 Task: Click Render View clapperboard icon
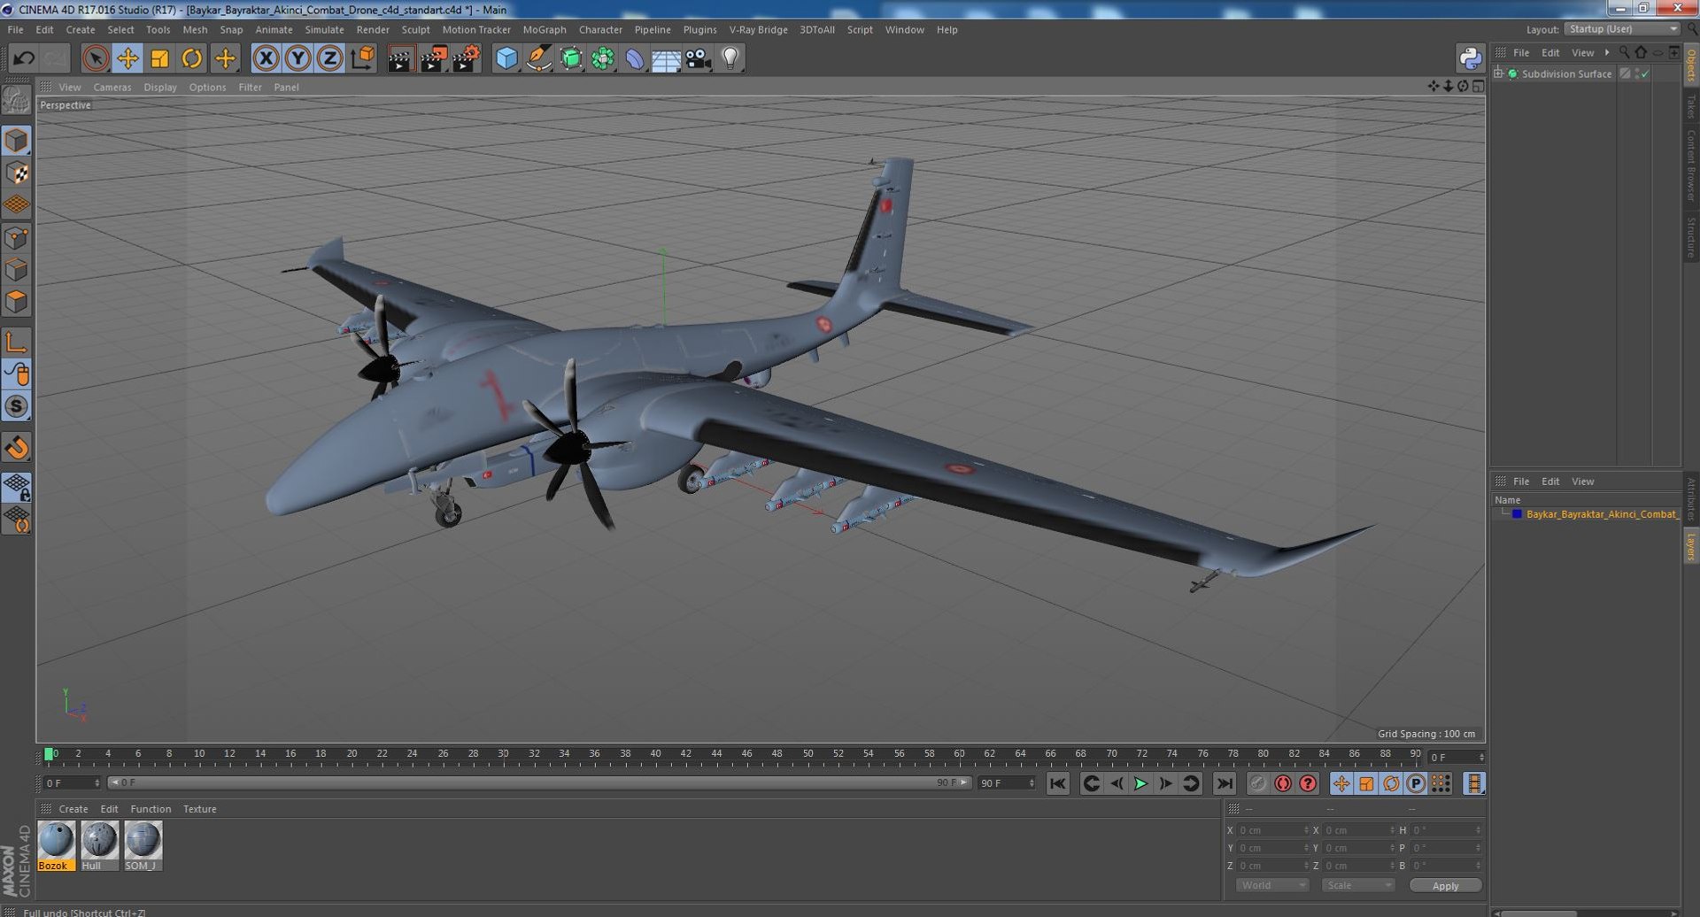400,58
